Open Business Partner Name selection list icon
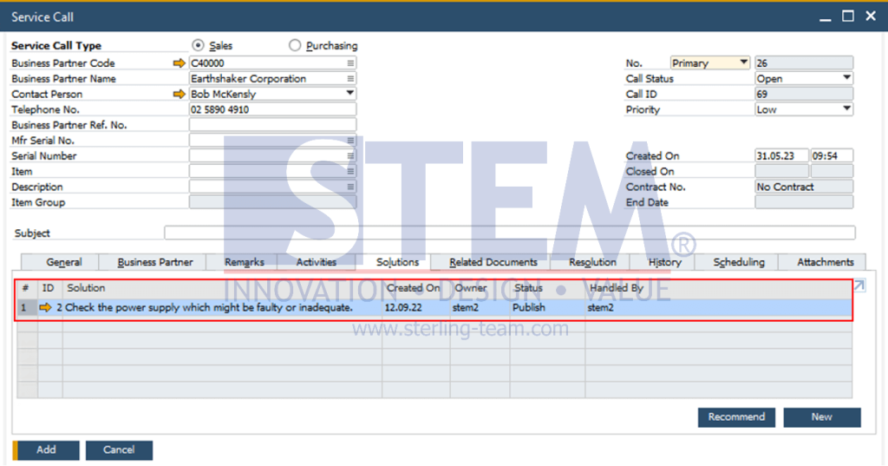The image size is (888, 466). (350, 79)
